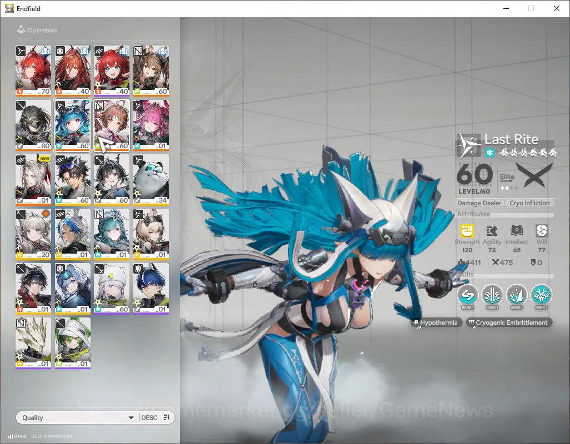
Task: Select the blonde operator with black headpiece
Action: pos(151,234)
